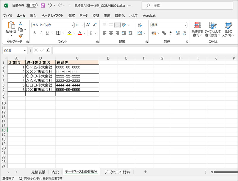The image size is (238, 181).
Task: Open the number format dropdown
Action: click(185, 25)
